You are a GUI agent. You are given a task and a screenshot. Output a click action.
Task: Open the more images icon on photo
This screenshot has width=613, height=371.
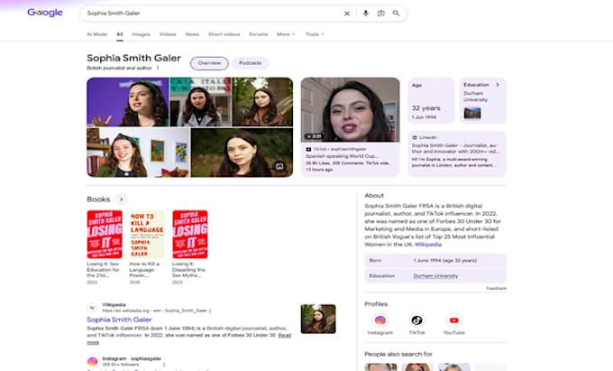[x=279, y=167]
